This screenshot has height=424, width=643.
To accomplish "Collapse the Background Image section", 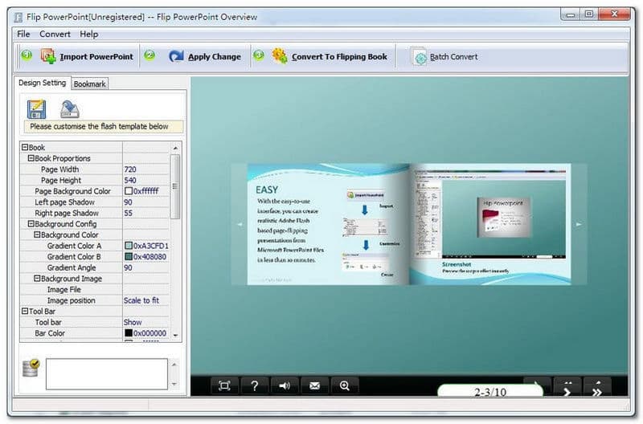I will 36,279.
